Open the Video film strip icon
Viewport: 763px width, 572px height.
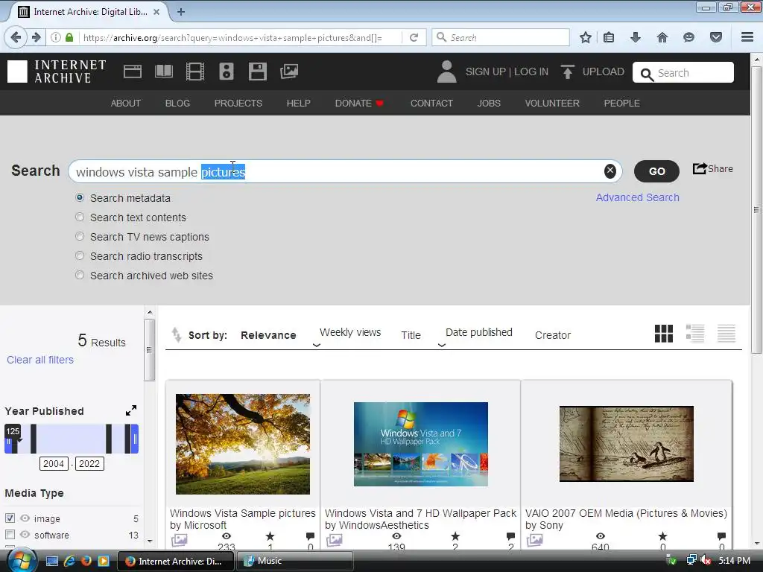click(x=195, y=71)
